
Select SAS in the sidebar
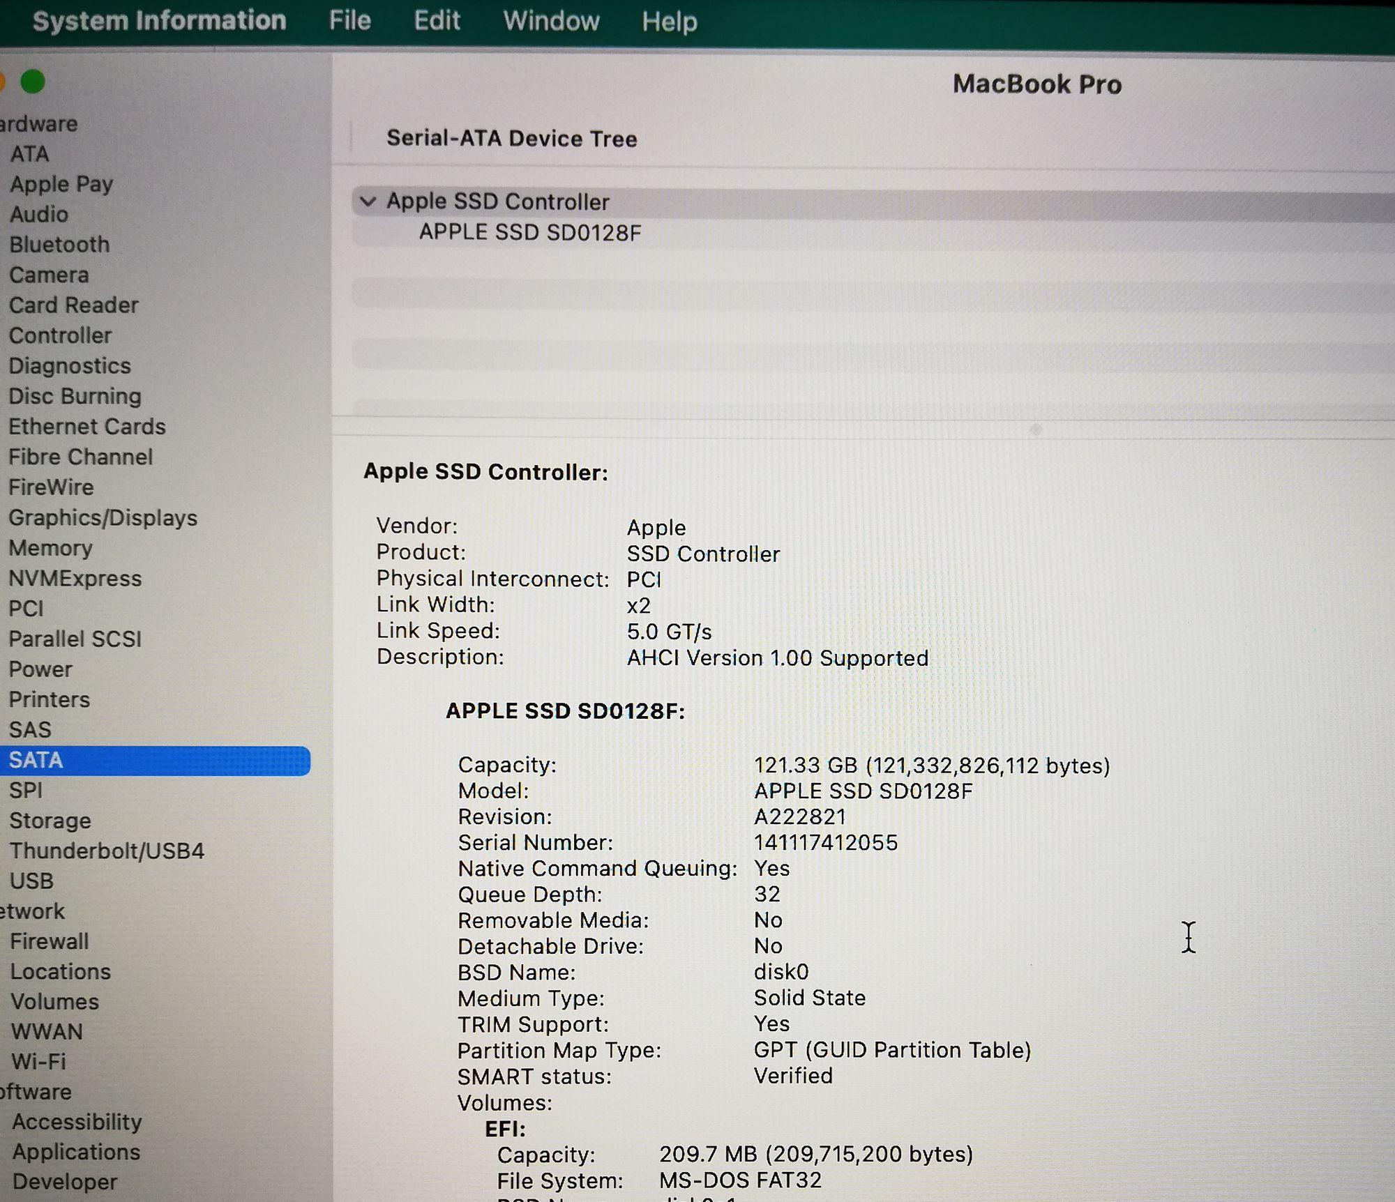(30, 730)
